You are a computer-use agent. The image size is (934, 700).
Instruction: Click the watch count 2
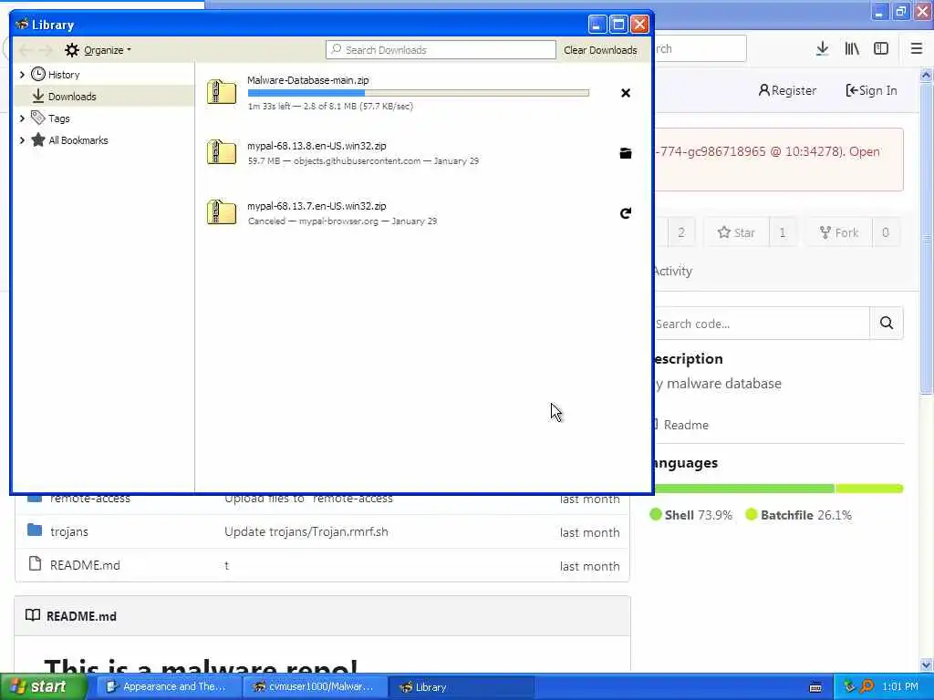681,232
